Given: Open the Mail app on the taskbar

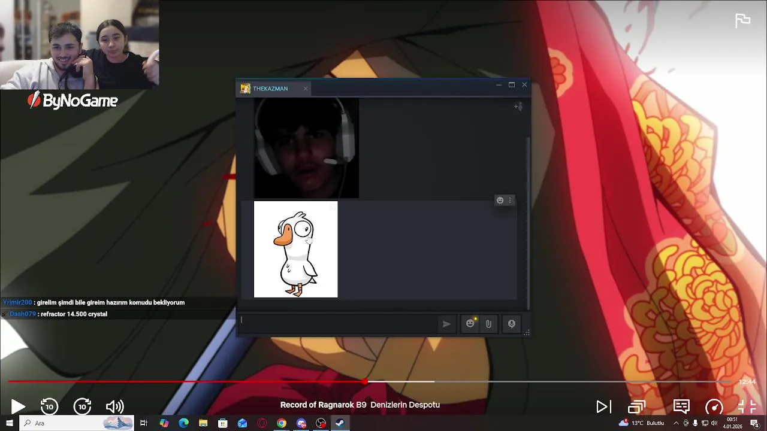Looking at the screenshot, I should coord(242,423).
